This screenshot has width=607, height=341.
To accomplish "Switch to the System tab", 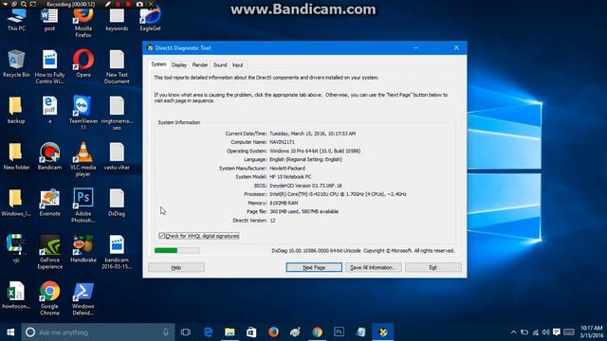I will click(158, 64).
